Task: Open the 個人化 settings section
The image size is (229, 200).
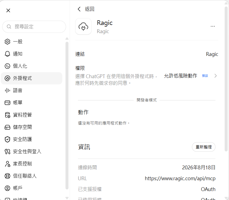Action: 32,66
